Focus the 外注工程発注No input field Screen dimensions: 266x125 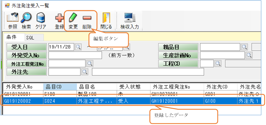point(67,63)
